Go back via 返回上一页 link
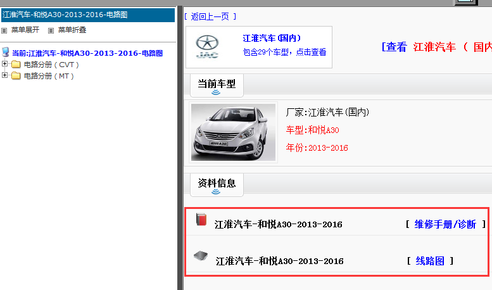Image resolution: width=492 pixels, height=290 pixels. tap(210, 16)
